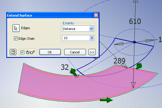Screen dimensions: 162x108
Task: Click the distance value field showing 10
Action: [76, 38]
